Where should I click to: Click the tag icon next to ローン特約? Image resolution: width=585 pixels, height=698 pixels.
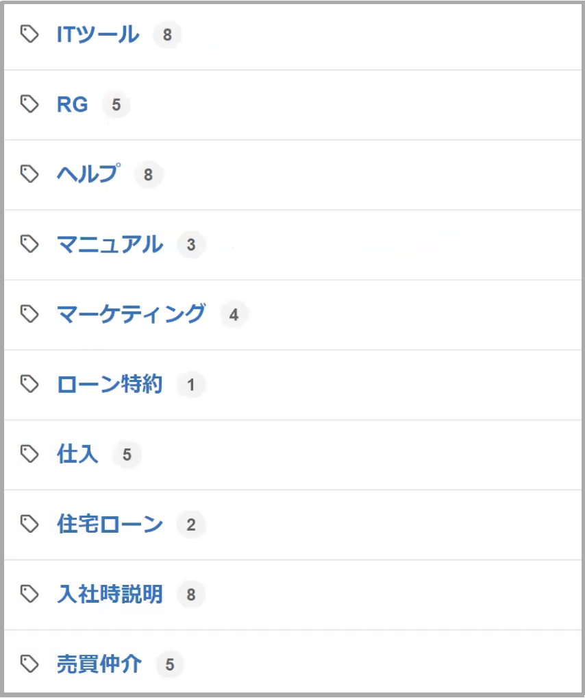30,384
